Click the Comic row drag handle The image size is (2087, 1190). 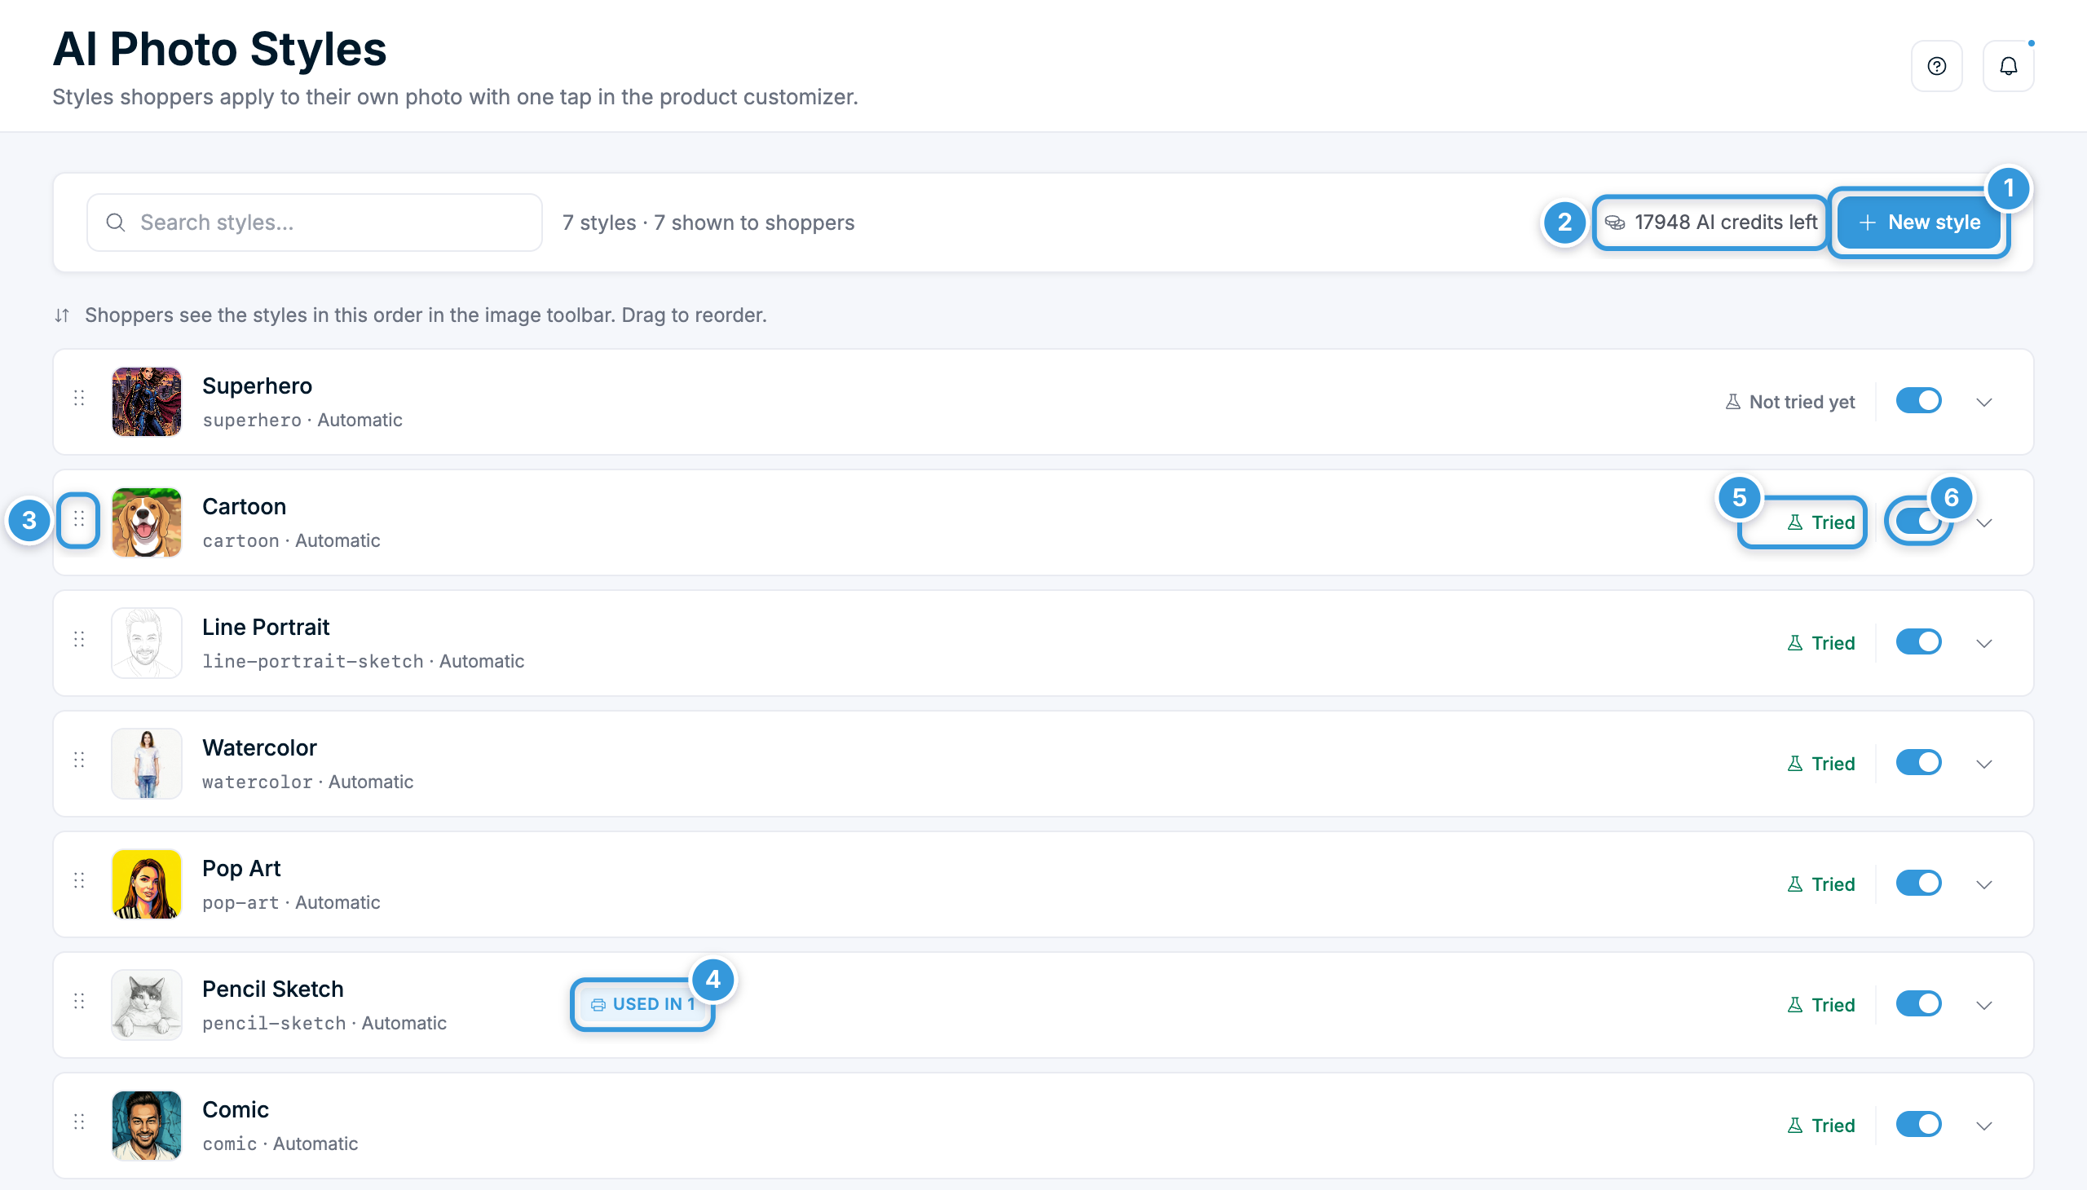pos(79,1123)
